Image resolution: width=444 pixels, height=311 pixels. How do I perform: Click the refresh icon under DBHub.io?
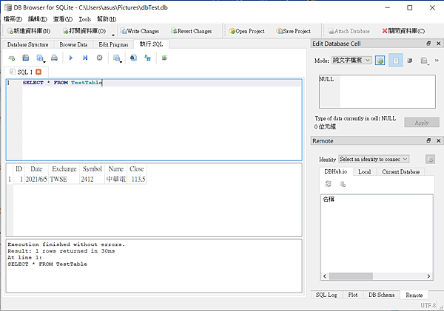point(329,184)
